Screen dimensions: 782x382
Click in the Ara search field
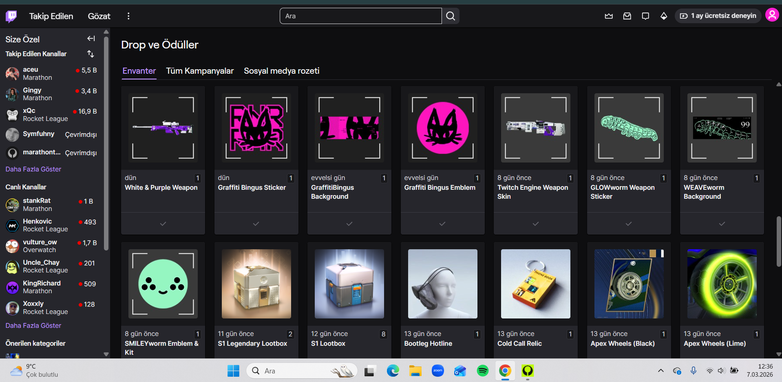pos(360,16)
